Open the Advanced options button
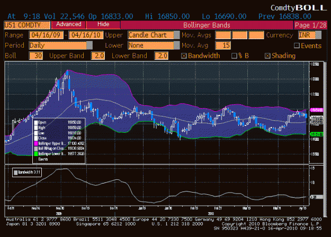Viewport: 331px width, 237px height. point(69,25)
